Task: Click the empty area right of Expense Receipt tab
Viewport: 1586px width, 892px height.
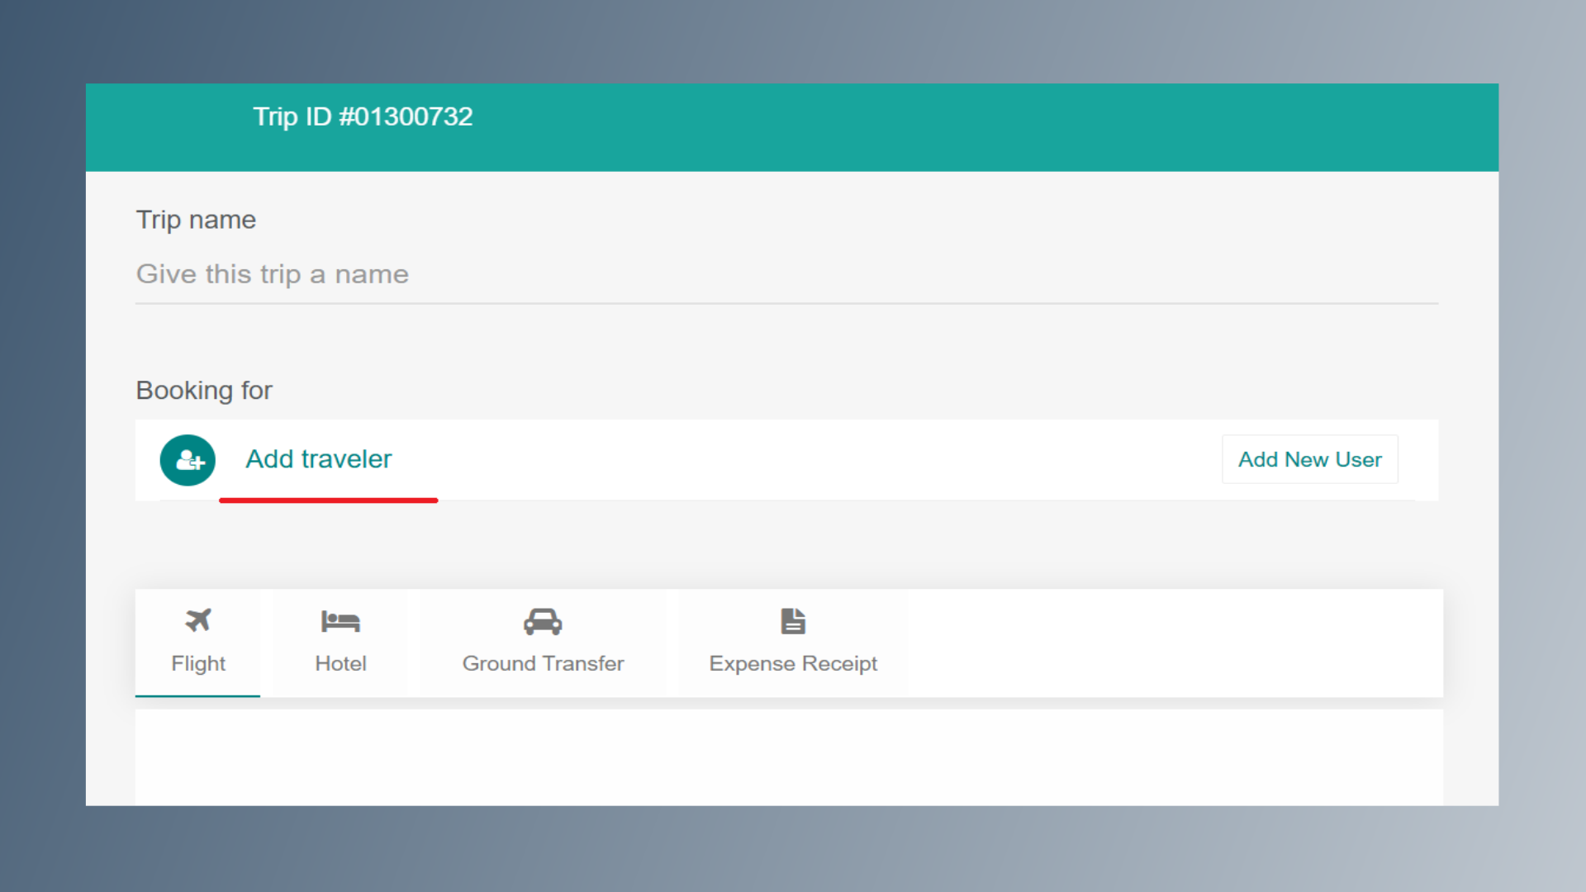Action: pos(1173,643)
